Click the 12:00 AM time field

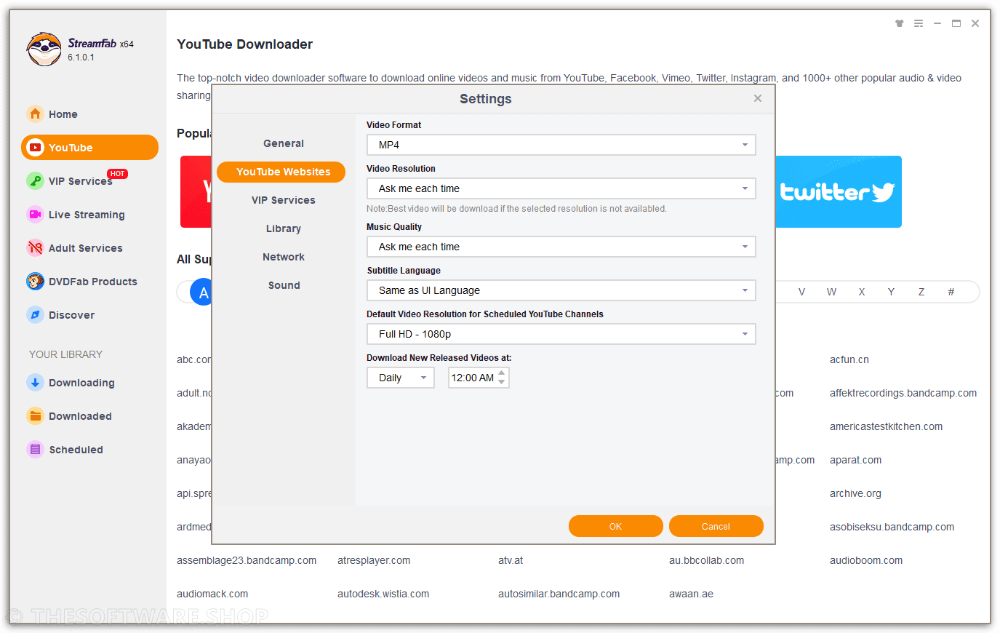click(x=473, y=378)
